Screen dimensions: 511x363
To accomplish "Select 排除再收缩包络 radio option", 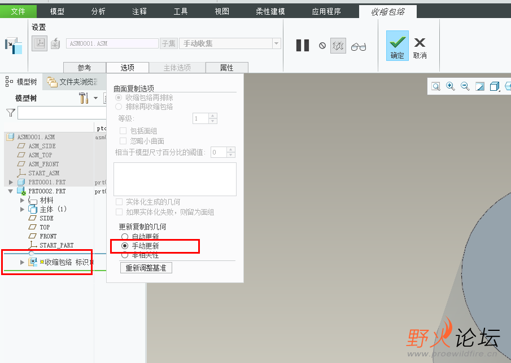I will click(119, 107).
